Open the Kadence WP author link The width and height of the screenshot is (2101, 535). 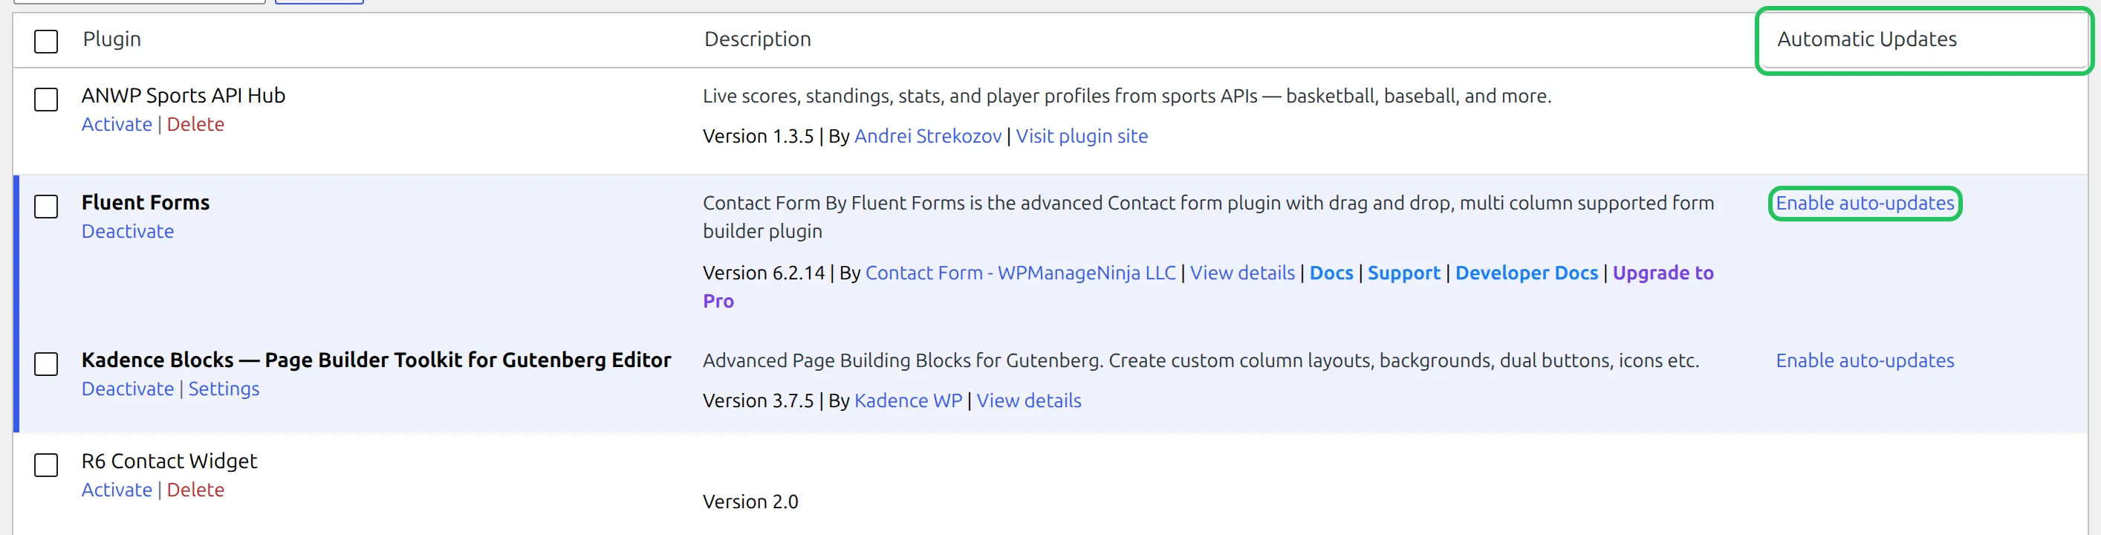pos(908,401)
